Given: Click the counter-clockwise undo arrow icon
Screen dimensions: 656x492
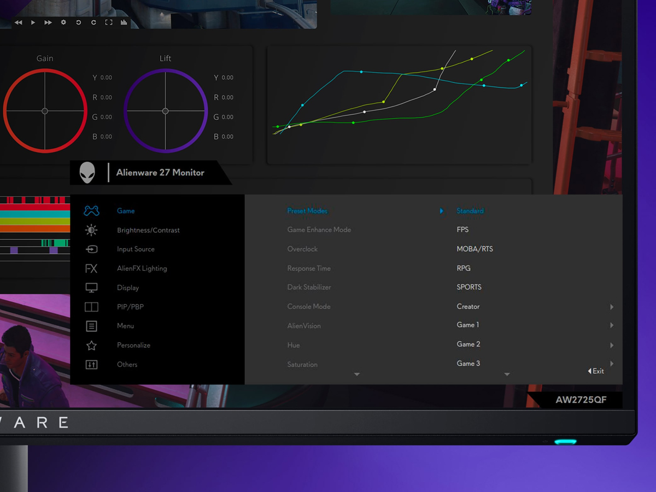Looking at the screenshot, I should (x=78, y=22).
